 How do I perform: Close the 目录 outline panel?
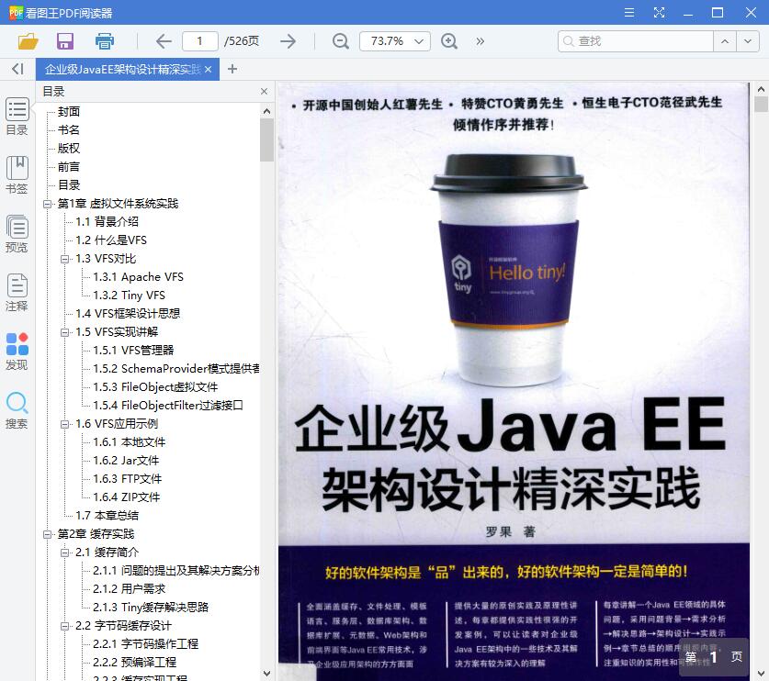[x=264, y=91]
